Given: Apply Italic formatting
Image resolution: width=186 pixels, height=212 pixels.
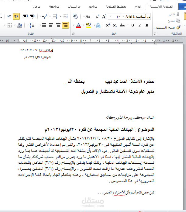Looking at the screenshot, I should (x=140, y=25).
